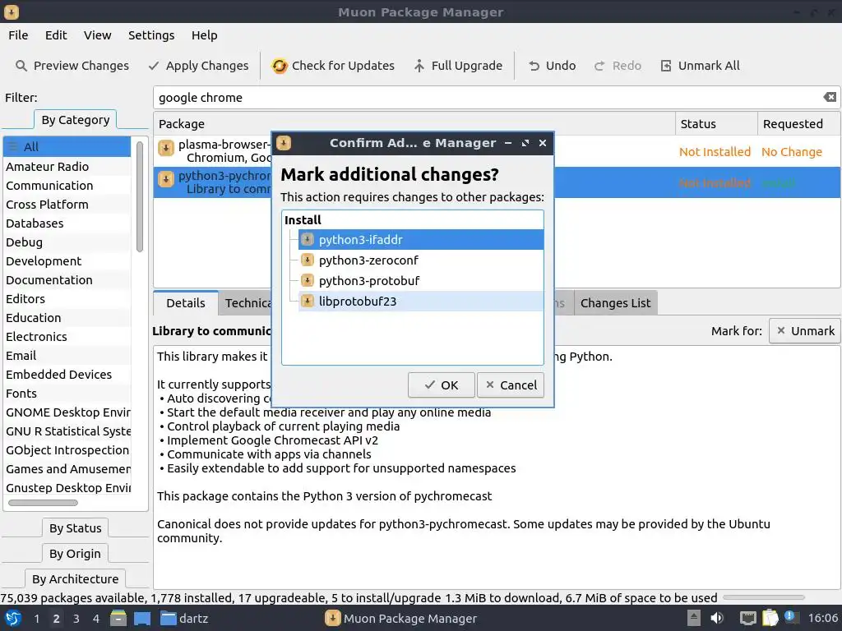The image size is (842, 631).
Task: Click the dartz taskbar entry
Action: click(185, 618)
